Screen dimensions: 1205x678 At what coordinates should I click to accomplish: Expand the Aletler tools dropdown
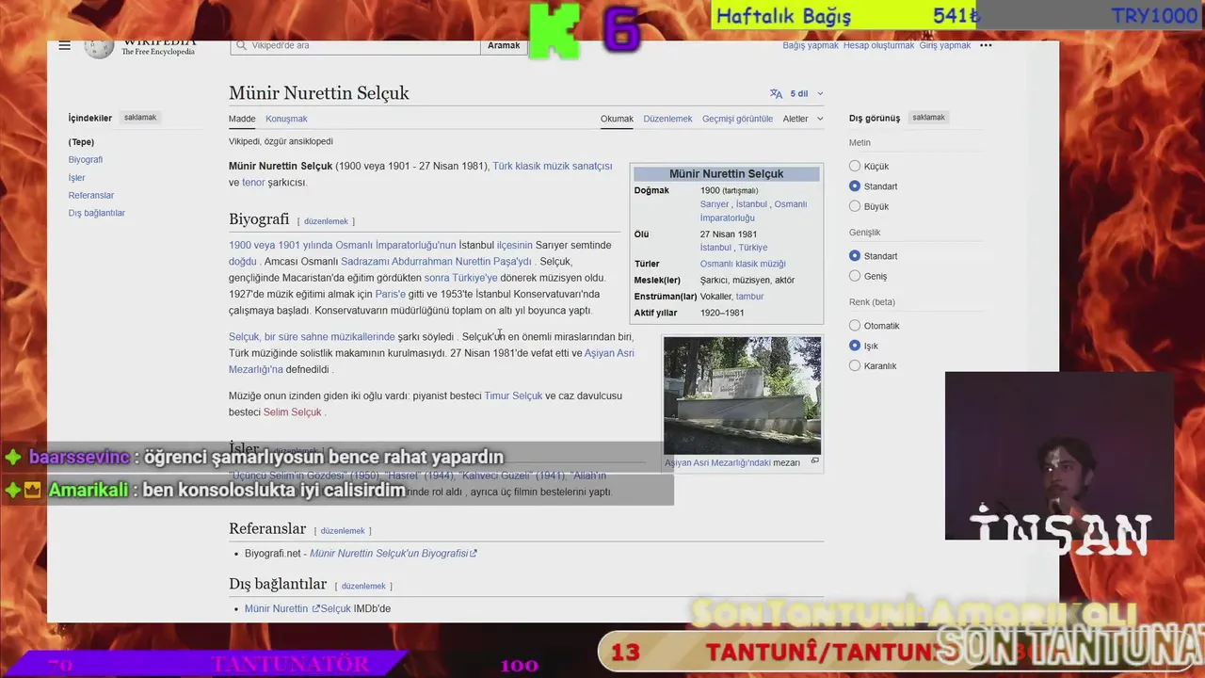pos(803,119)
